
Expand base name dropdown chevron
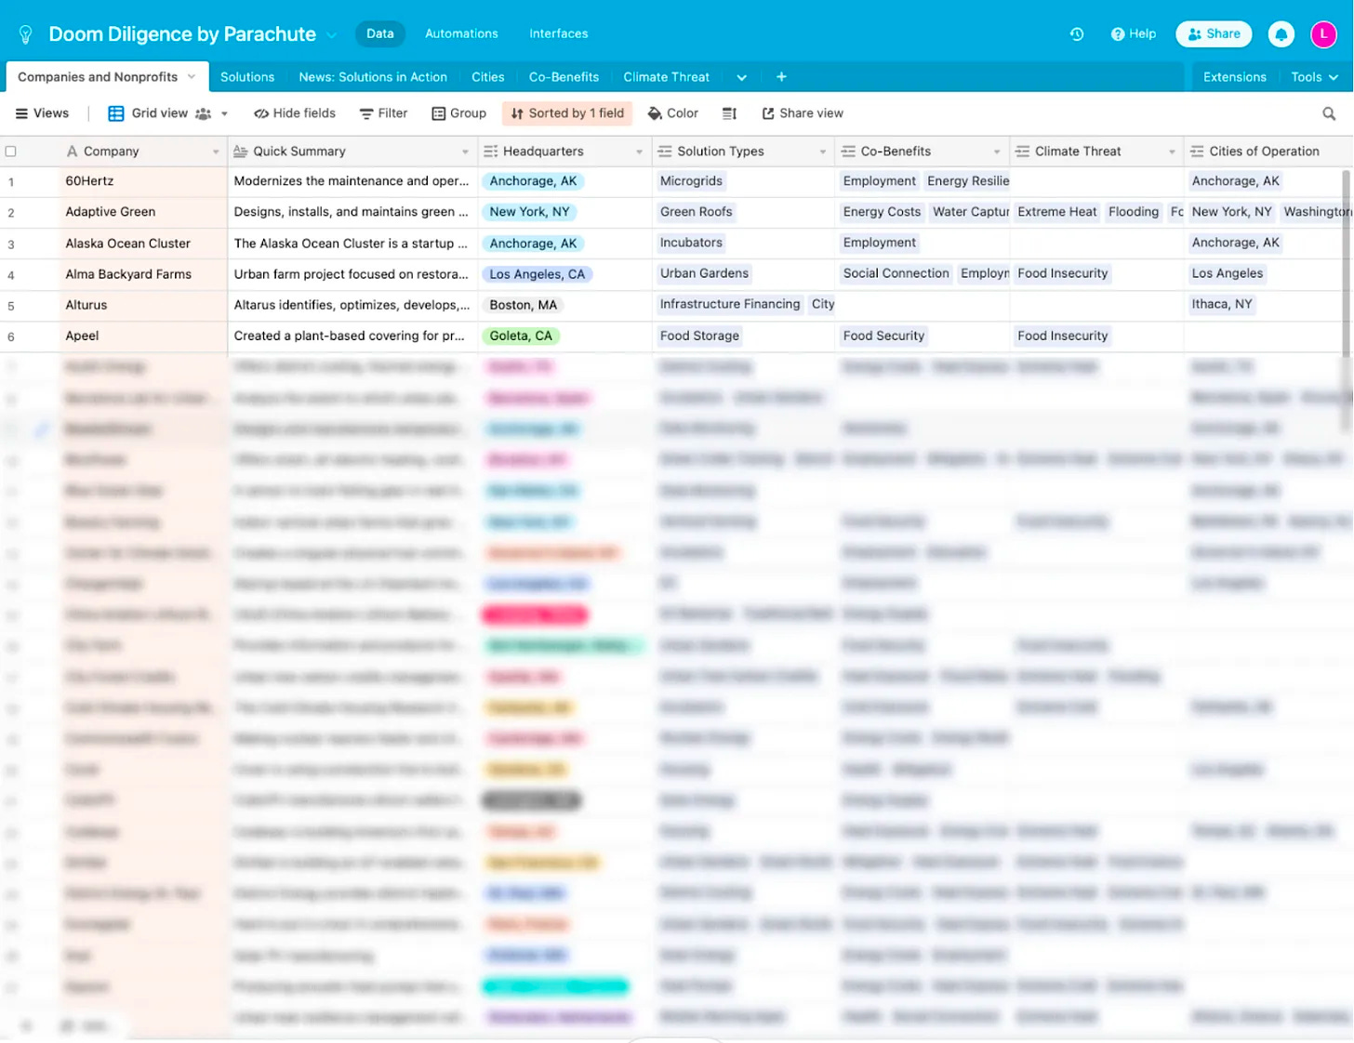tap(331, 35)
